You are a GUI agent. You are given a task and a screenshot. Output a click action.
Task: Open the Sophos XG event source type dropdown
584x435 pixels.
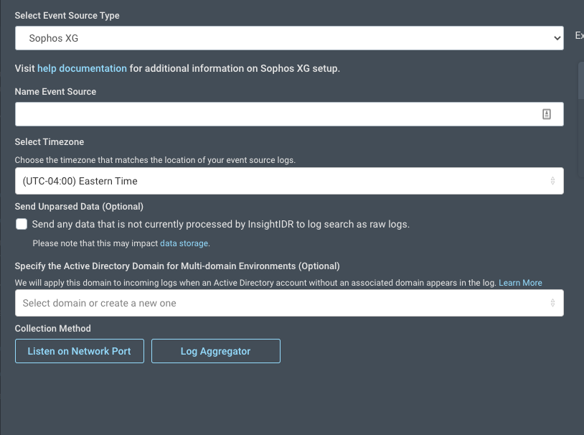pos(288,39)
